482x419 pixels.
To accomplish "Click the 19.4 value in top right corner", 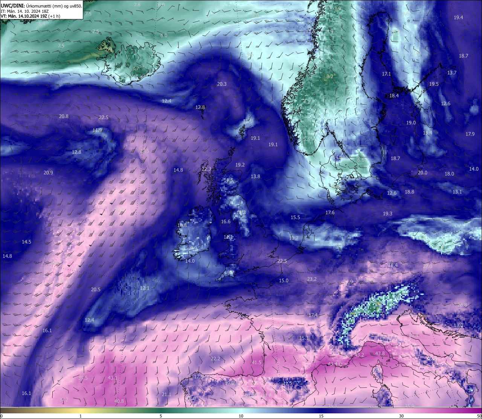I will [458, 17].
